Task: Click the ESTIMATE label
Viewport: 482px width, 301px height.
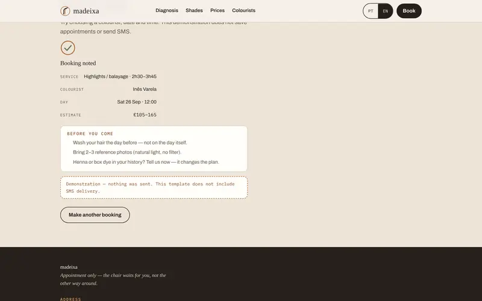Action: pyautogui.click(x=70, y=115)
